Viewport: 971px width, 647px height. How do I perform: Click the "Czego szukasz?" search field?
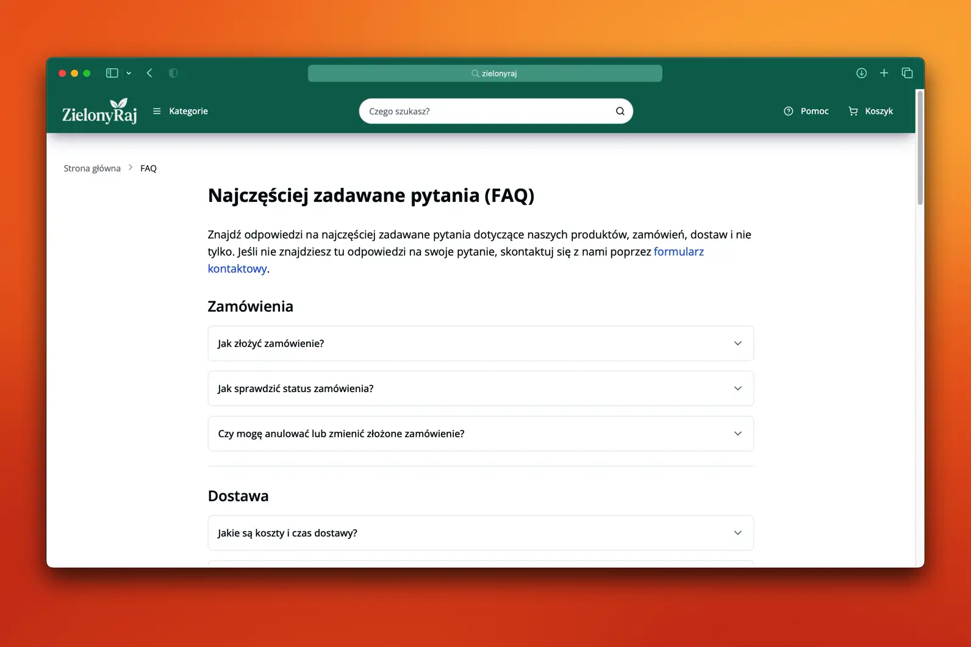(x=488, y=111)
